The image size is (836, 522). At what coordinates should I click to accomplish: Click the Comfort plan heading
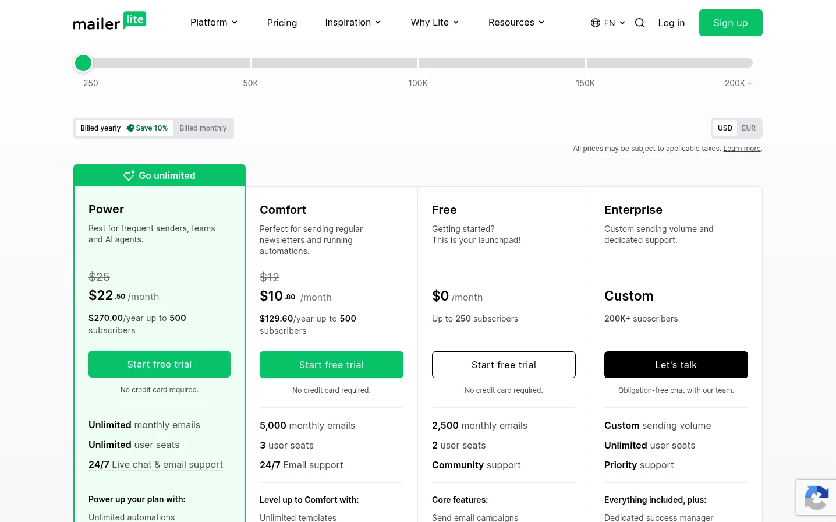coord(283,210)
